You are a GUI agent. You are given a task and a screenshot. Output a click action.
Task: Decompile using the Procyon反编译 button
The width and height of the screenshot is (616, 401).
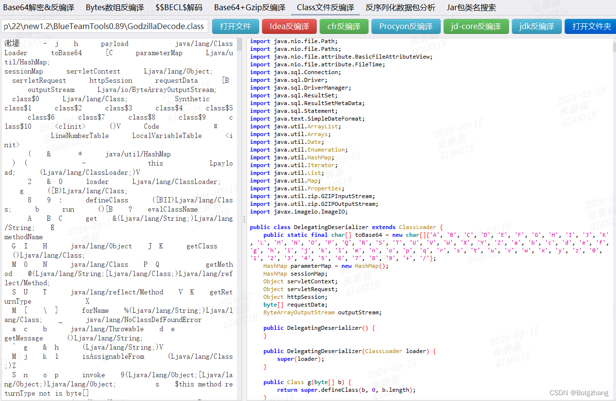coord(406,26)
